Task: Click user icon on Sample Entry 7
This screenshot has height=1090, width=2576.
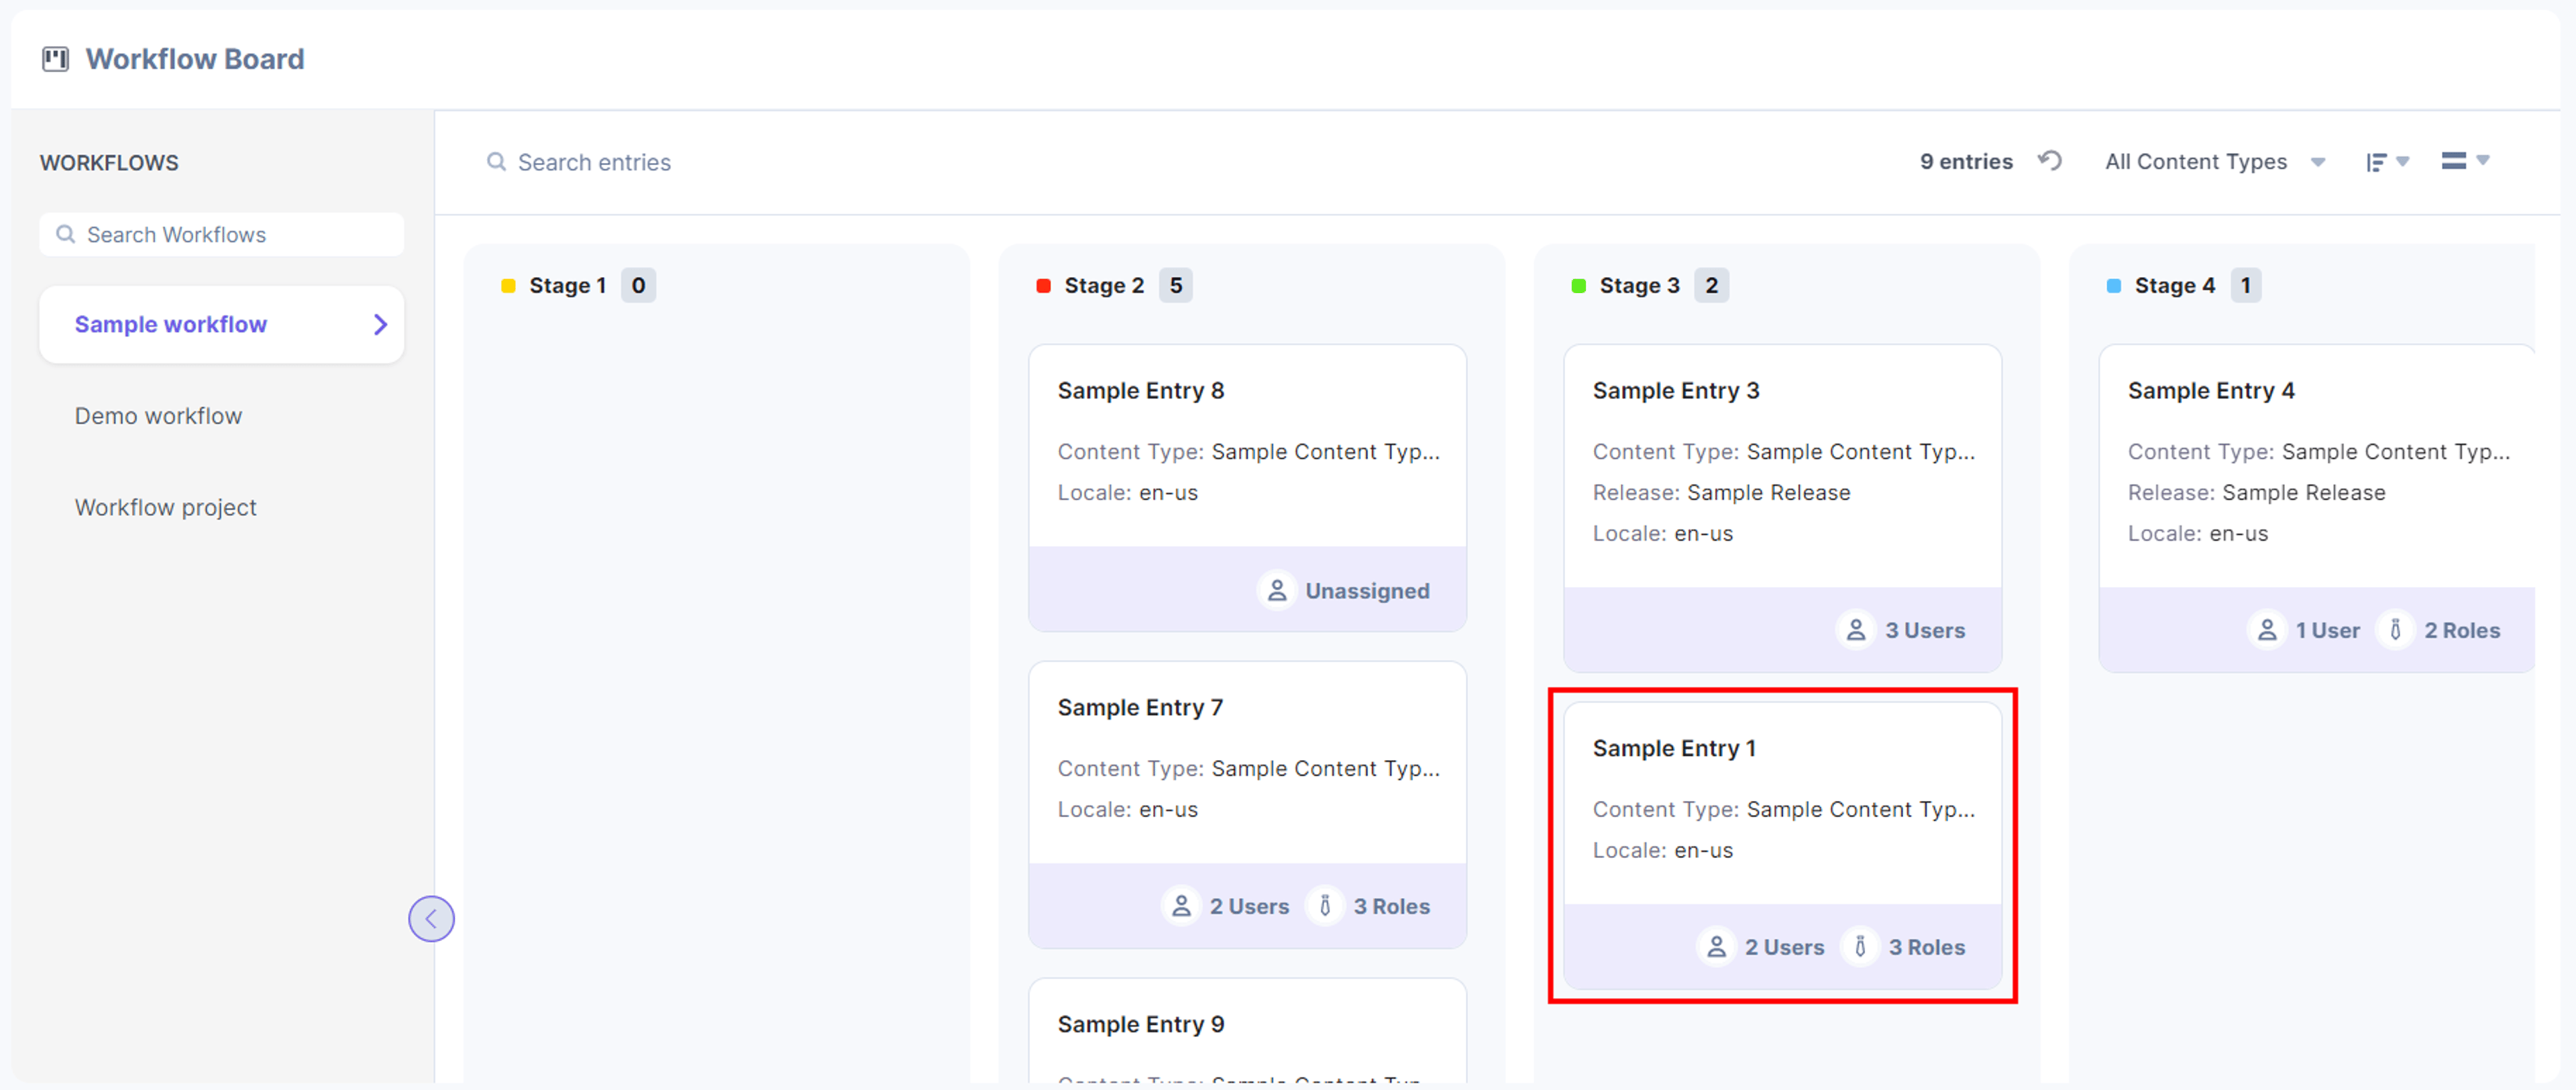Action: [x=1181, y=907]
